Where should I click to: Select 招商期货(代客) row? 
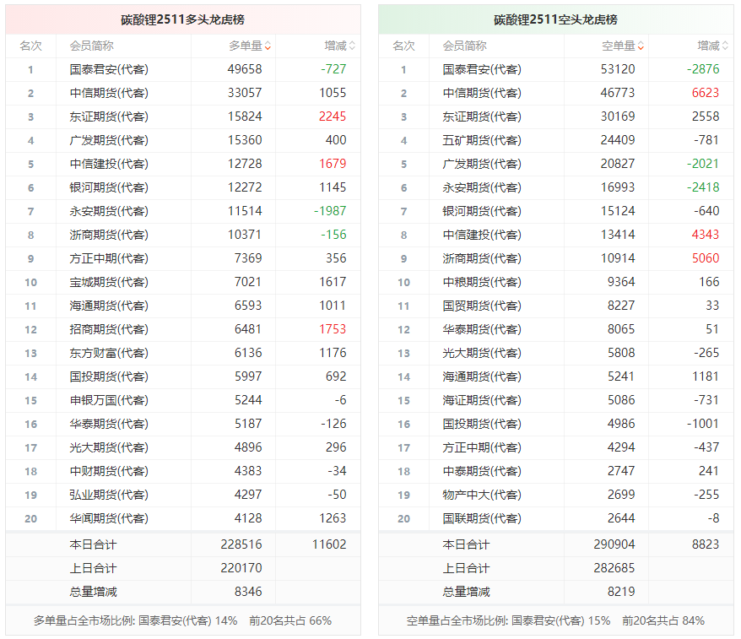click(x=183, y=329)
